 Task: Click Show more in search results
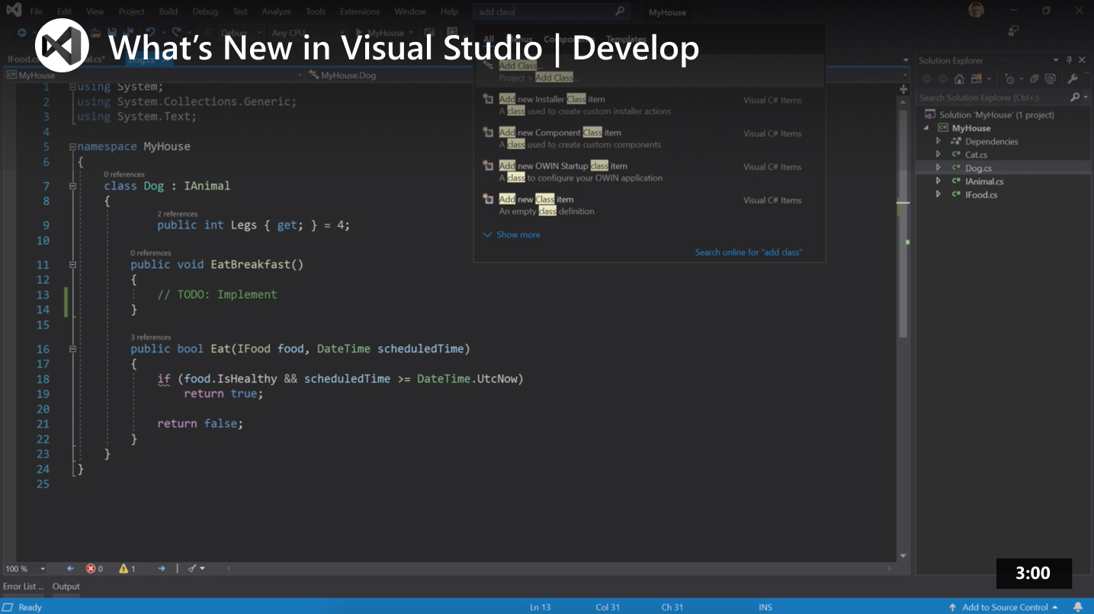pos(518,235)
